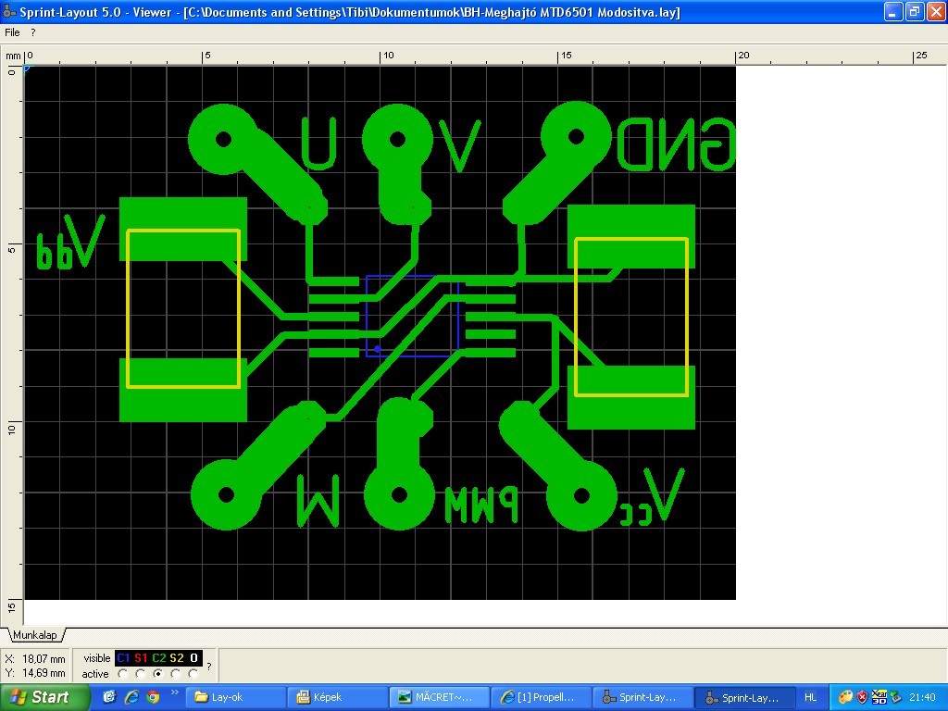Switch to the Képek taskbar window
Viewport: 948px width, 711px height.
(336, 697)
